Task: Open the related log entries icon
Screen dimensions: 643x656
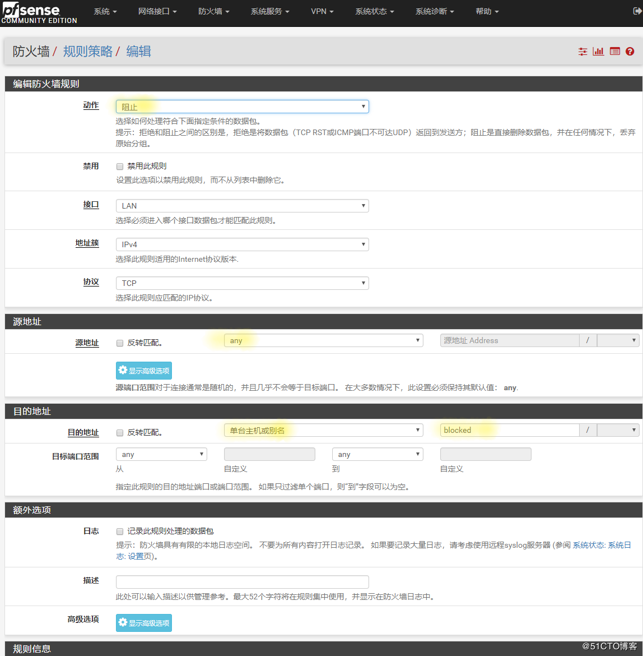Action: coord(615,52)
